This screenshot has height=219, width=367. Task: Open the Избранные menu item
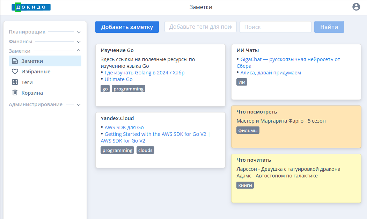(x=45, y=72)
